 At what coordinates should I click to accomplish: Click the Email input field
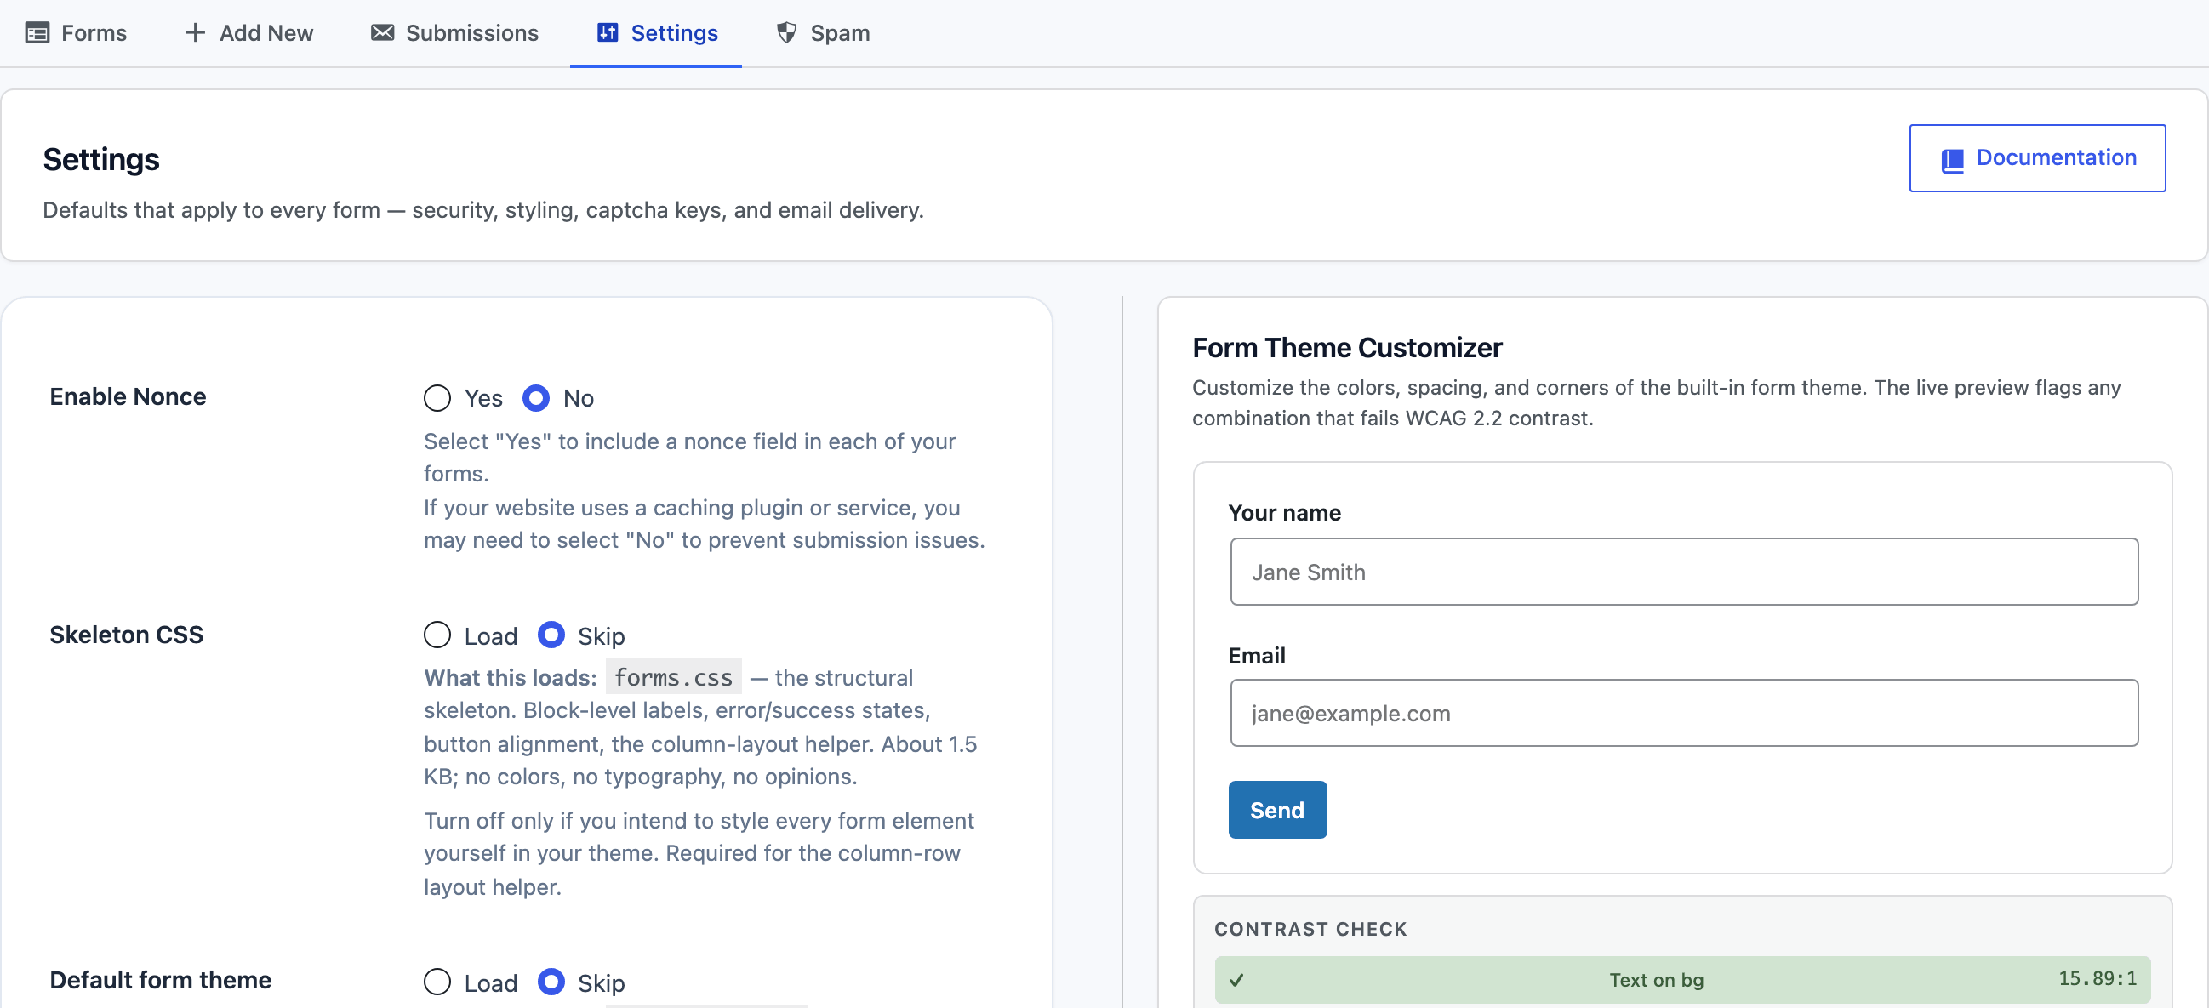(1684, 713)
